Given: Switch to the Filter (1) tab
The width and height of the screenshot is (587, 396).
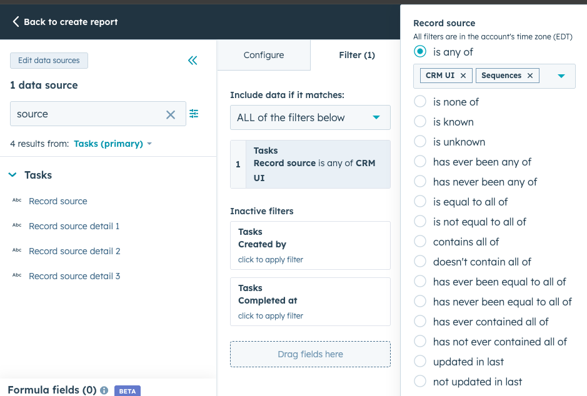Looking at the screenshot, I should tap(356, 55).
